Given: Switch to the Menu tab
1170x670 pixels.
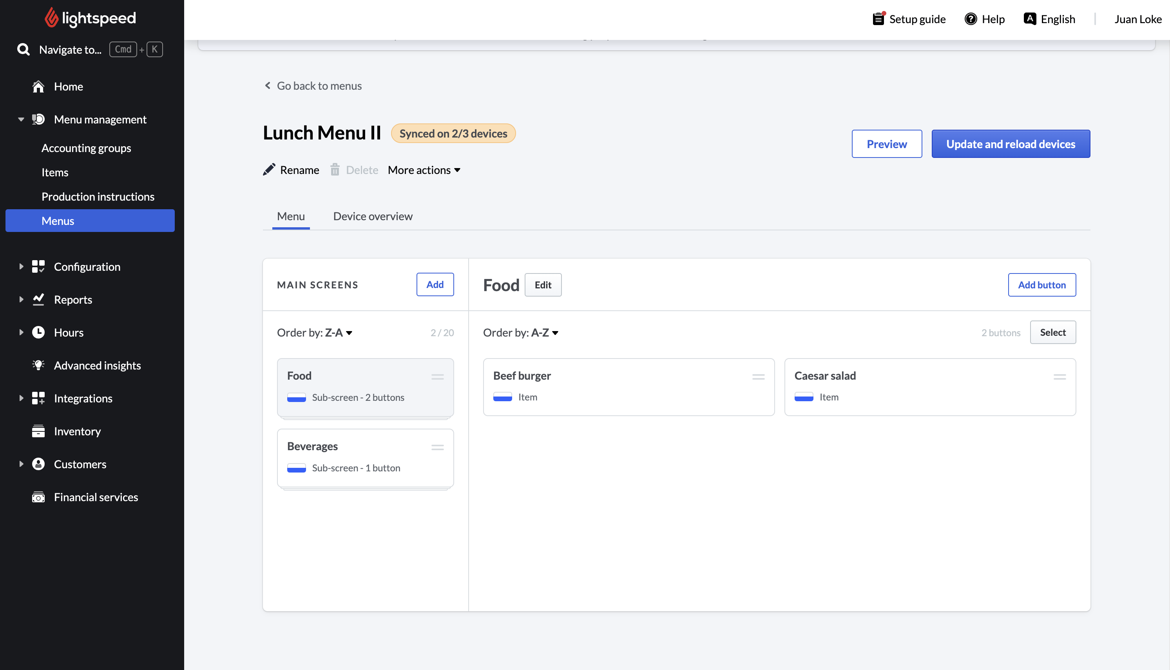Looking at the screenshot, I should click(291, 216).
